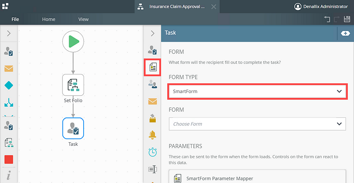Viewport: 354px width, 183px height.
Task: Pick the red square End step in toolbox
Action: coord(9,159)
